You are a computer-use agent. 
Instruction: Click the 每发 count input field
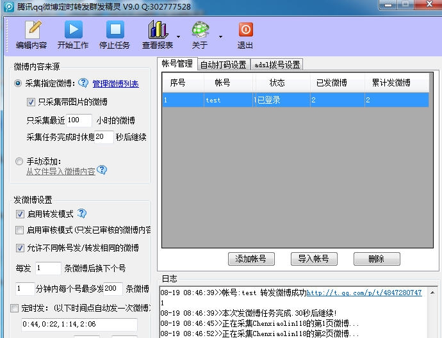point(48,268)
